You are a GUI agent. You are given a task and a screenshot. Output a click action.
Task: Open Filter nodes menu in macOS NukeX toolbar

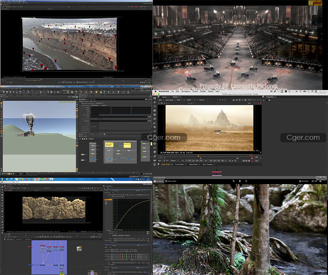[155, 119]
